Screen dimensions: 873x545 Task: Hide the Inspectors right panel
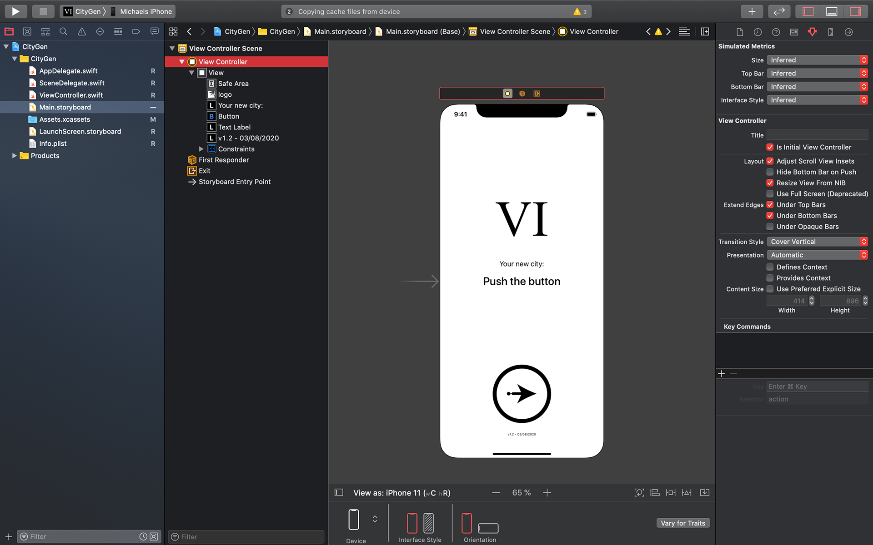(x=855, y=11)
